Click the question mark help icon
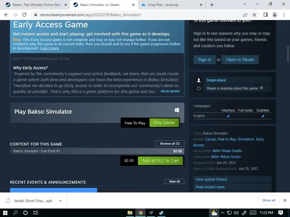 (x=261, y=88)
